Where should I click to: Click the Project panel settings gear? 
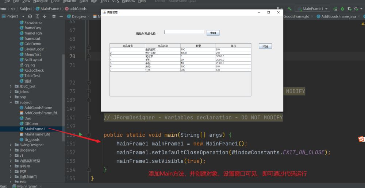tap(54, 16)
